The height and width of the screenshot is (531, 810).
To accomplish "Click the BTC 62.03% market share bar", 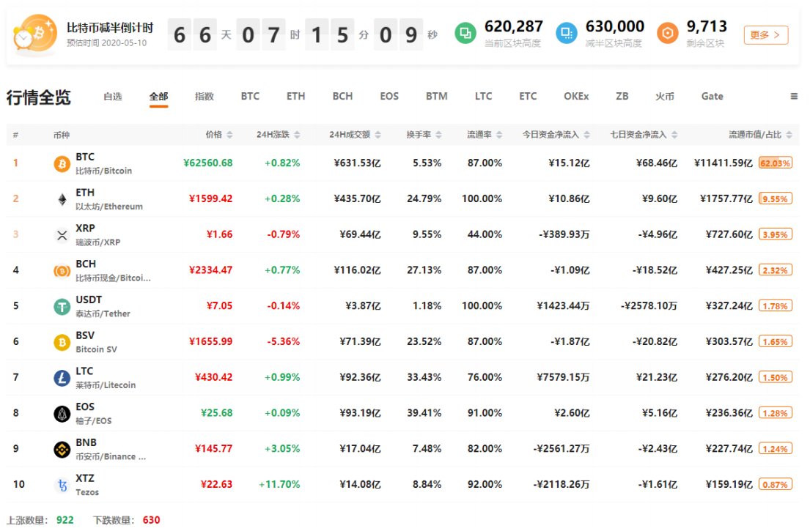I will (x=776, y=163).
